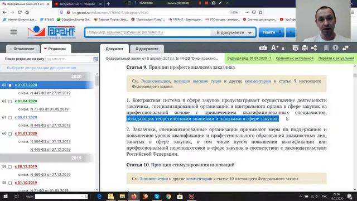This screenshot has height=201, width=357.
Task: Tick the checkbox for edition 63 from 01.07.2020
Action: click(10, 85)
